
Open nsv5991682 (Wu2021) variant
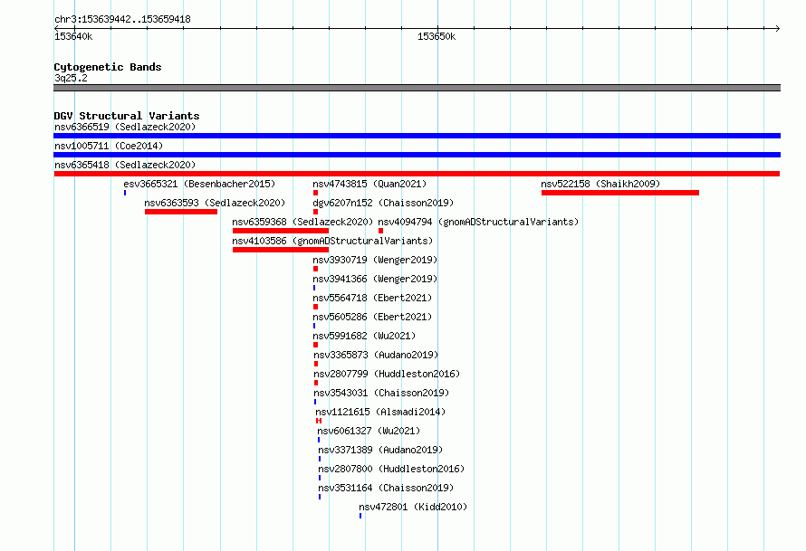coord(364,336)
